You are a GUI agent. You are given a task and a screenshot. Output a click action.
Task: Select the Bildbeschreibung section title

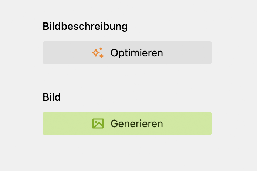[x=85, y=27]
